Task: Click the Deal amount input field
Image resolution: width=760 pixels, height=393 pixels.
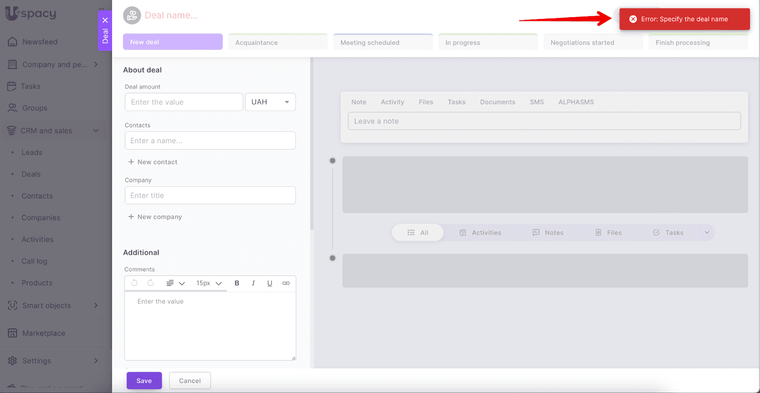Action: tap(184, 102)
